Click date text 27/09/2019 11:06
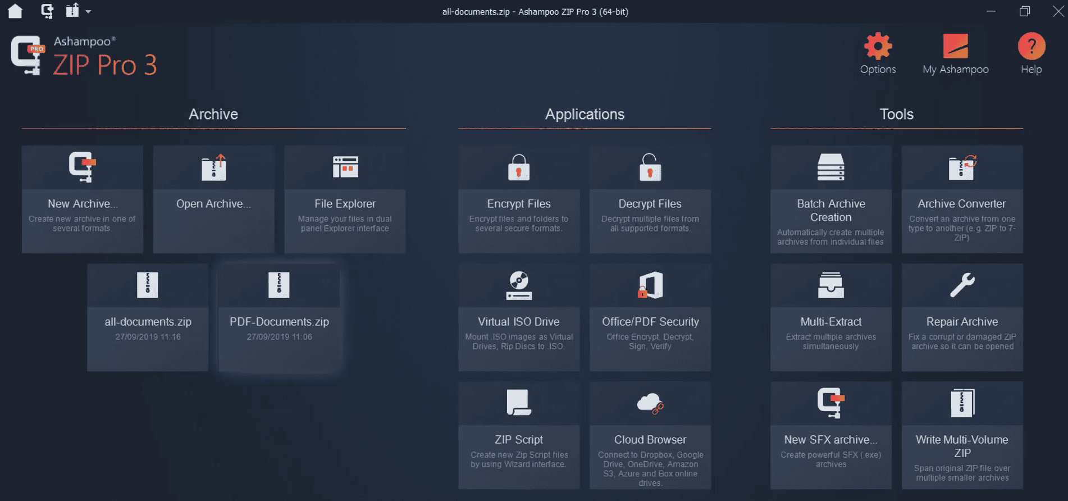Screen dimensions: 1068x501 [279, 337]
